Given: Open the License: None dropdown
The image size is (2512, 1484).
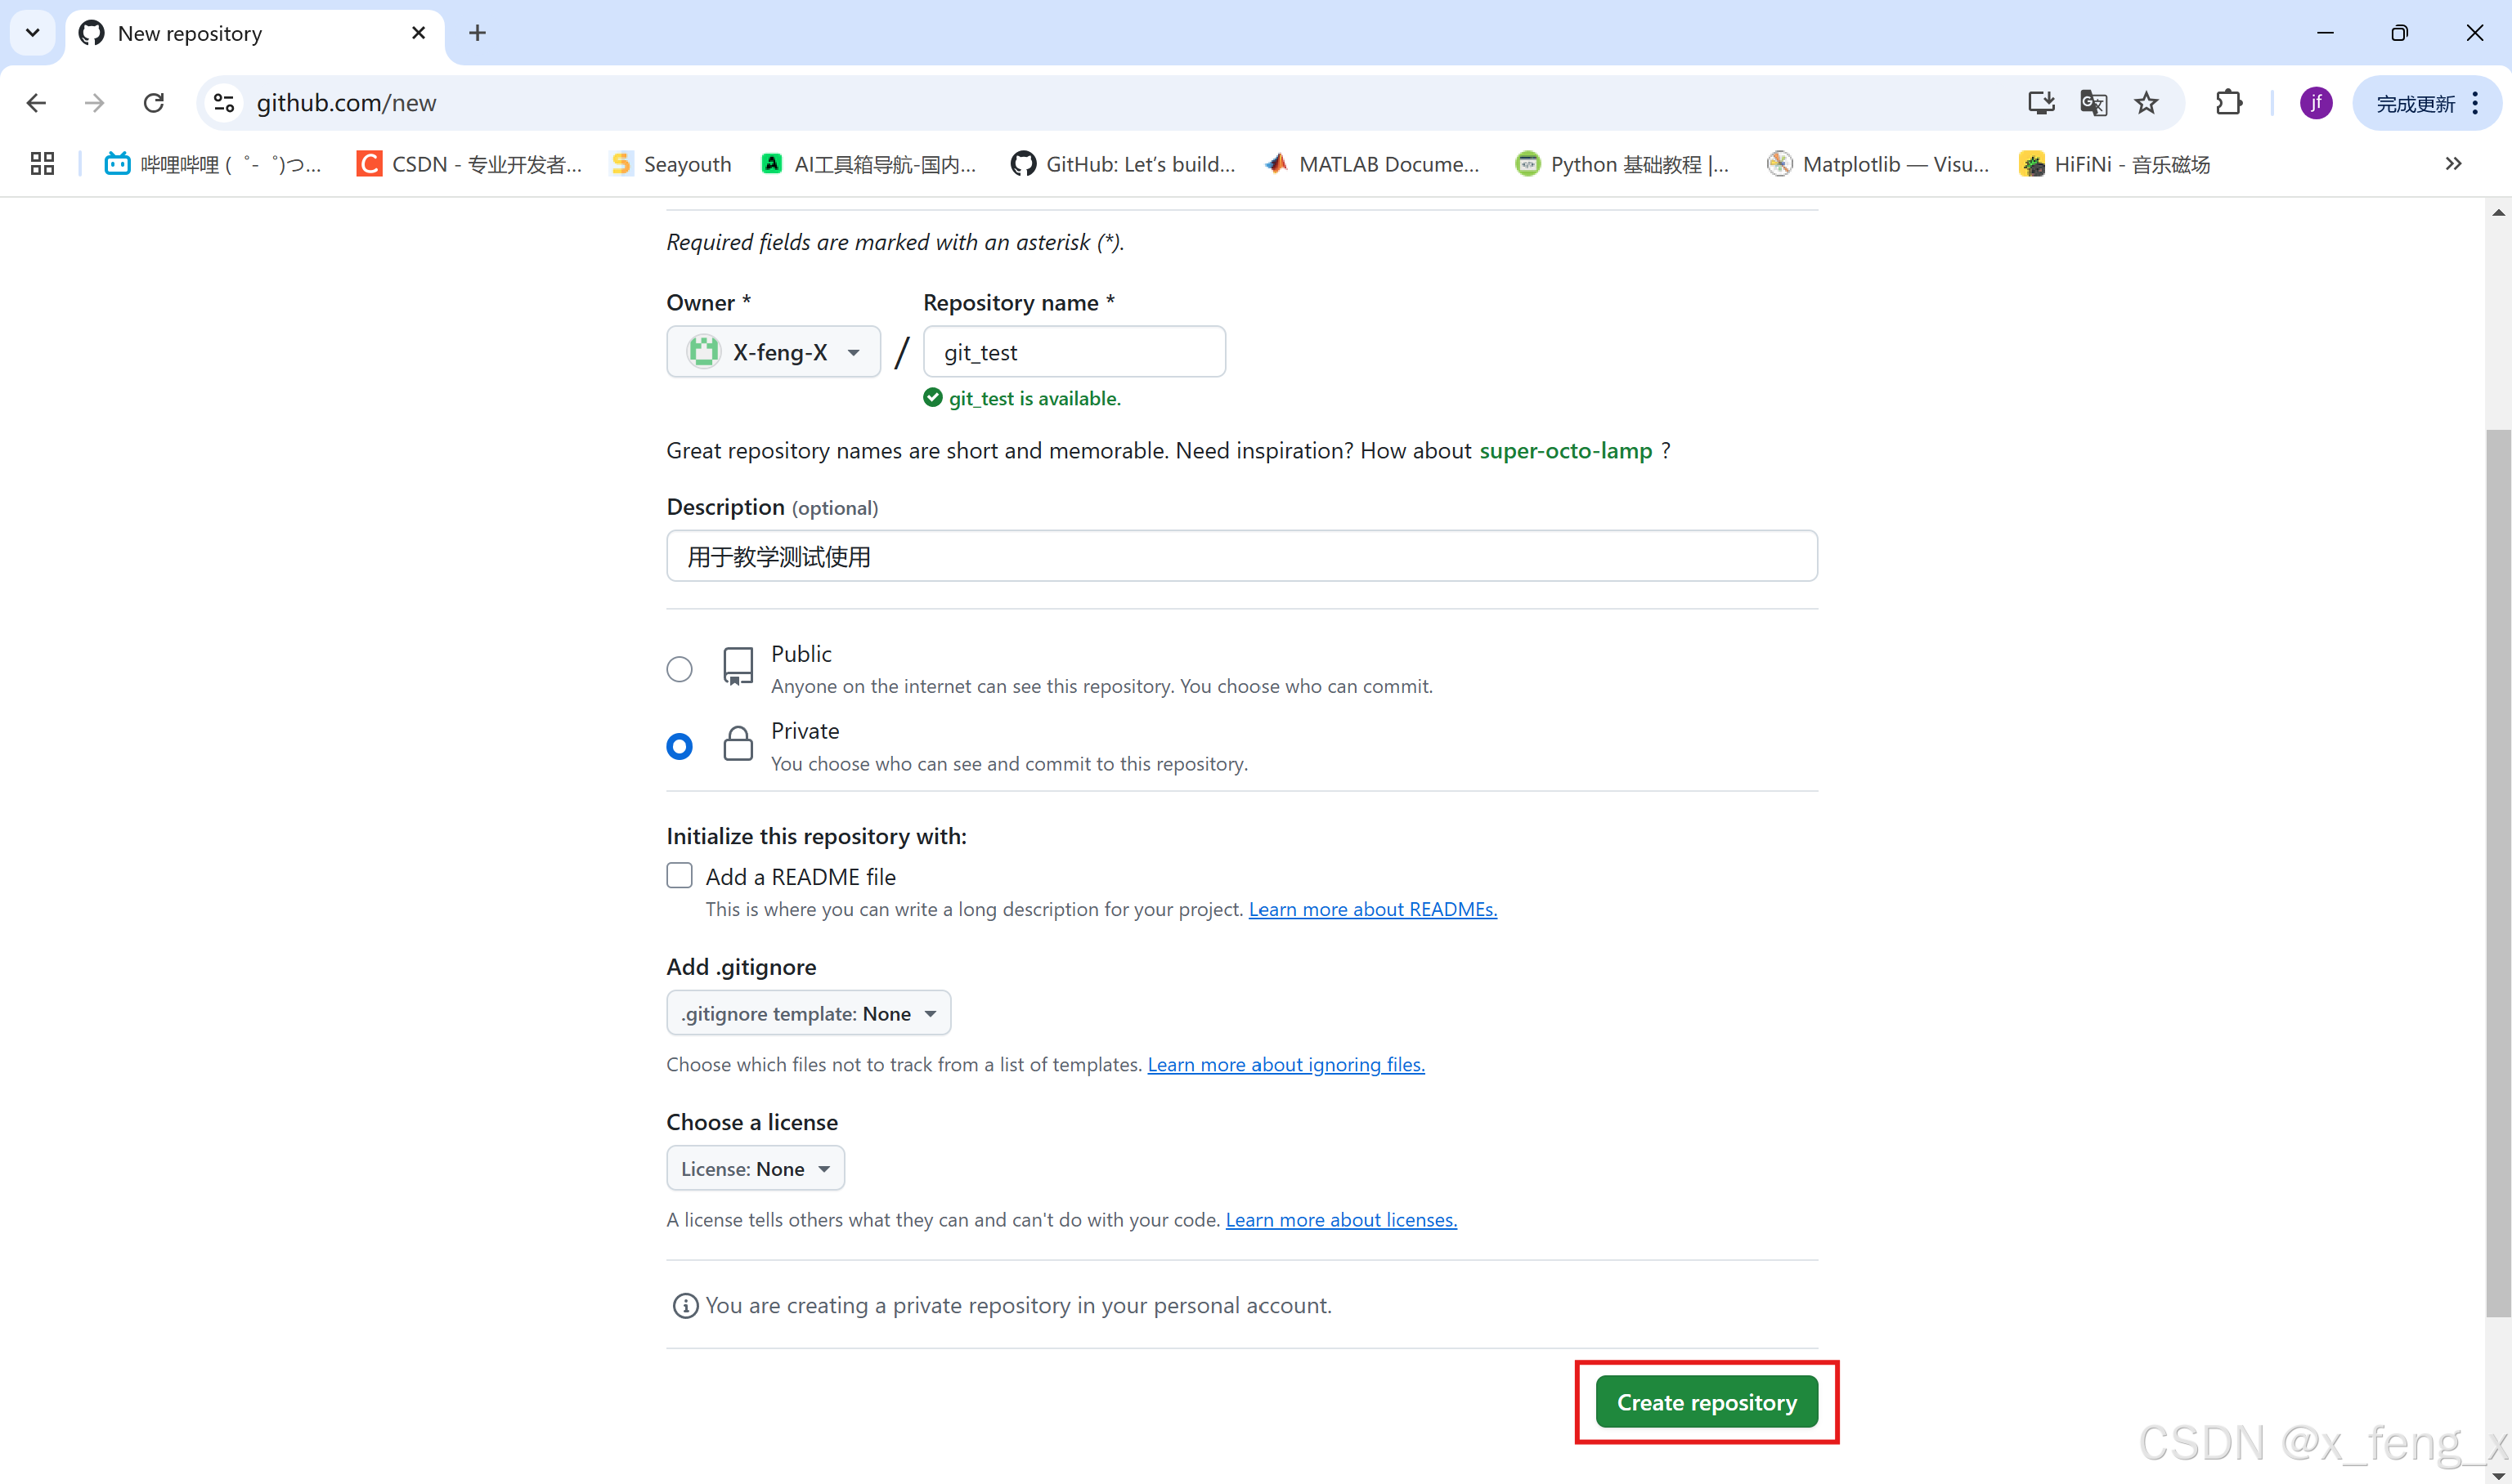Looking at the screenshot, I should 756,1168.
